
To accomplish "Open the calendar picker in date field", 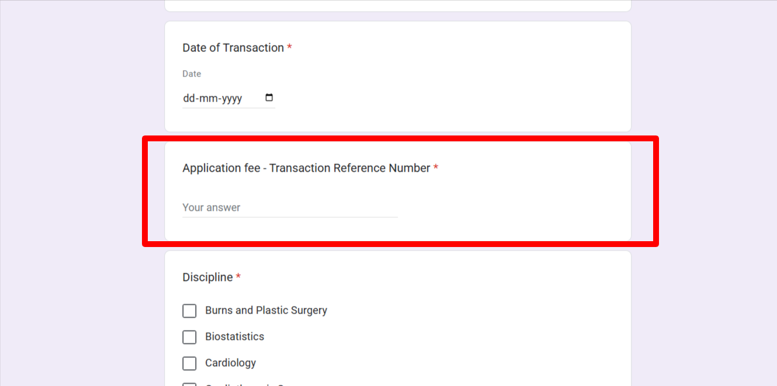I will [x=269, y=98].
